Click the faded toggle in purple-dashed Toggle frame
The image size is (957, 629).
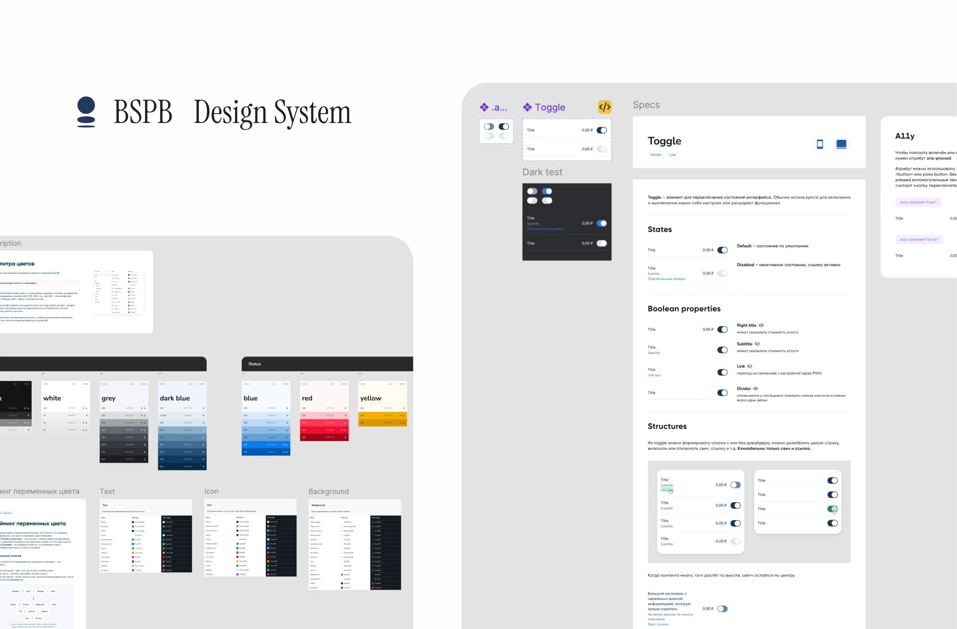coord(601,149)
